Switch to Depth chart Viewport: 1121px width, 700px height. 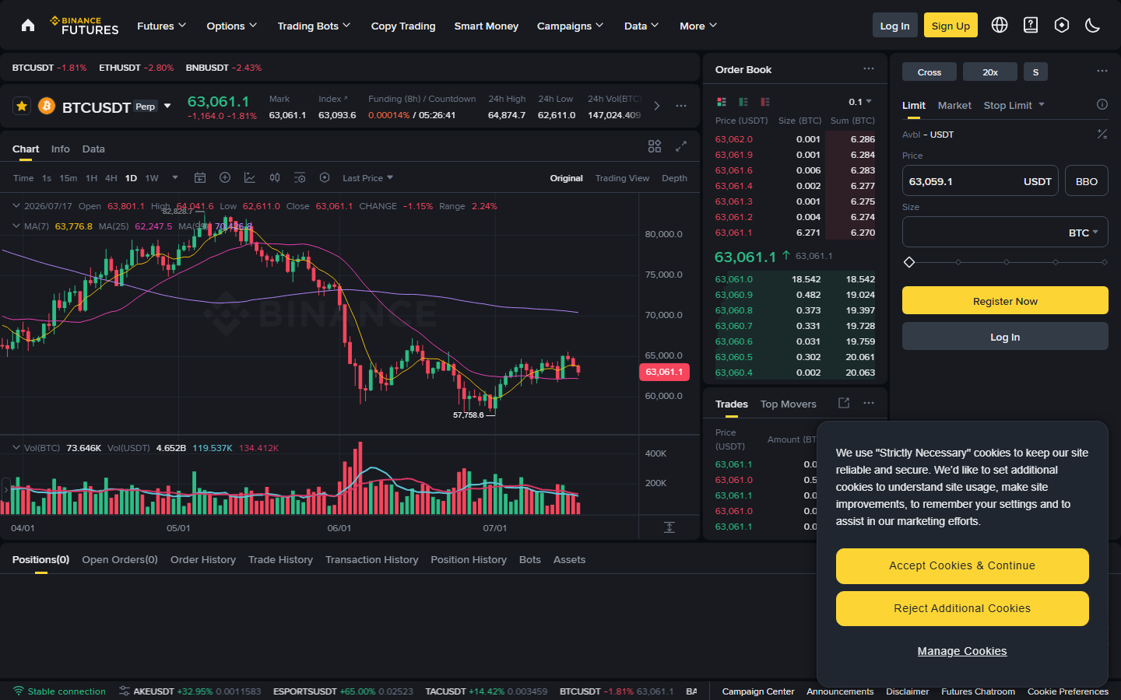point(674,178)
